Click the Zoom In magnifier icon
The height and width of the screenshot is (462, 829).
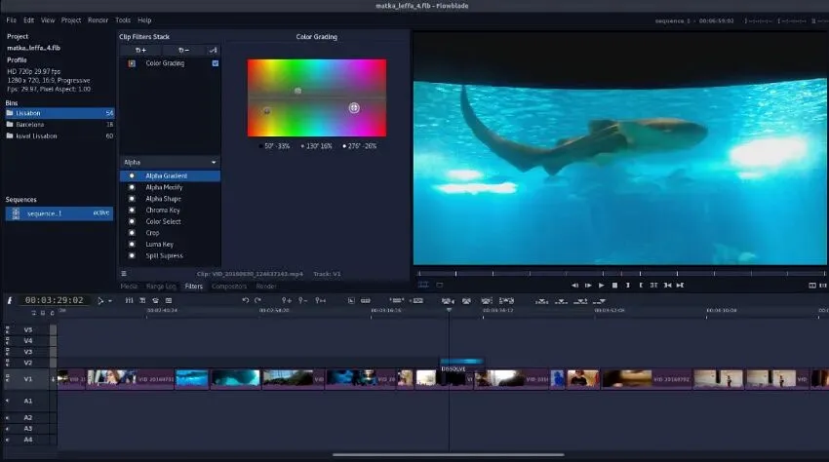[x=287, y=300]
